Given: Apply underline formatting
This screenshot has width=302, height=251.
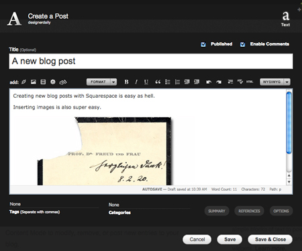Looking at the screenshot, I should tap(146, 82).
